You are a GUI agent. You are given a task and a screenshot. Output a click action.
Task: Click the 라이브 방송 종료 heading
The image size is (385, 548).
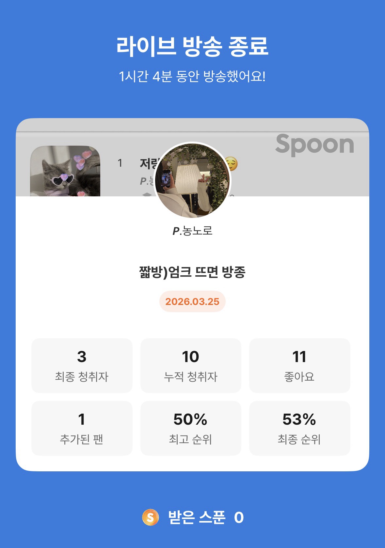192,46
